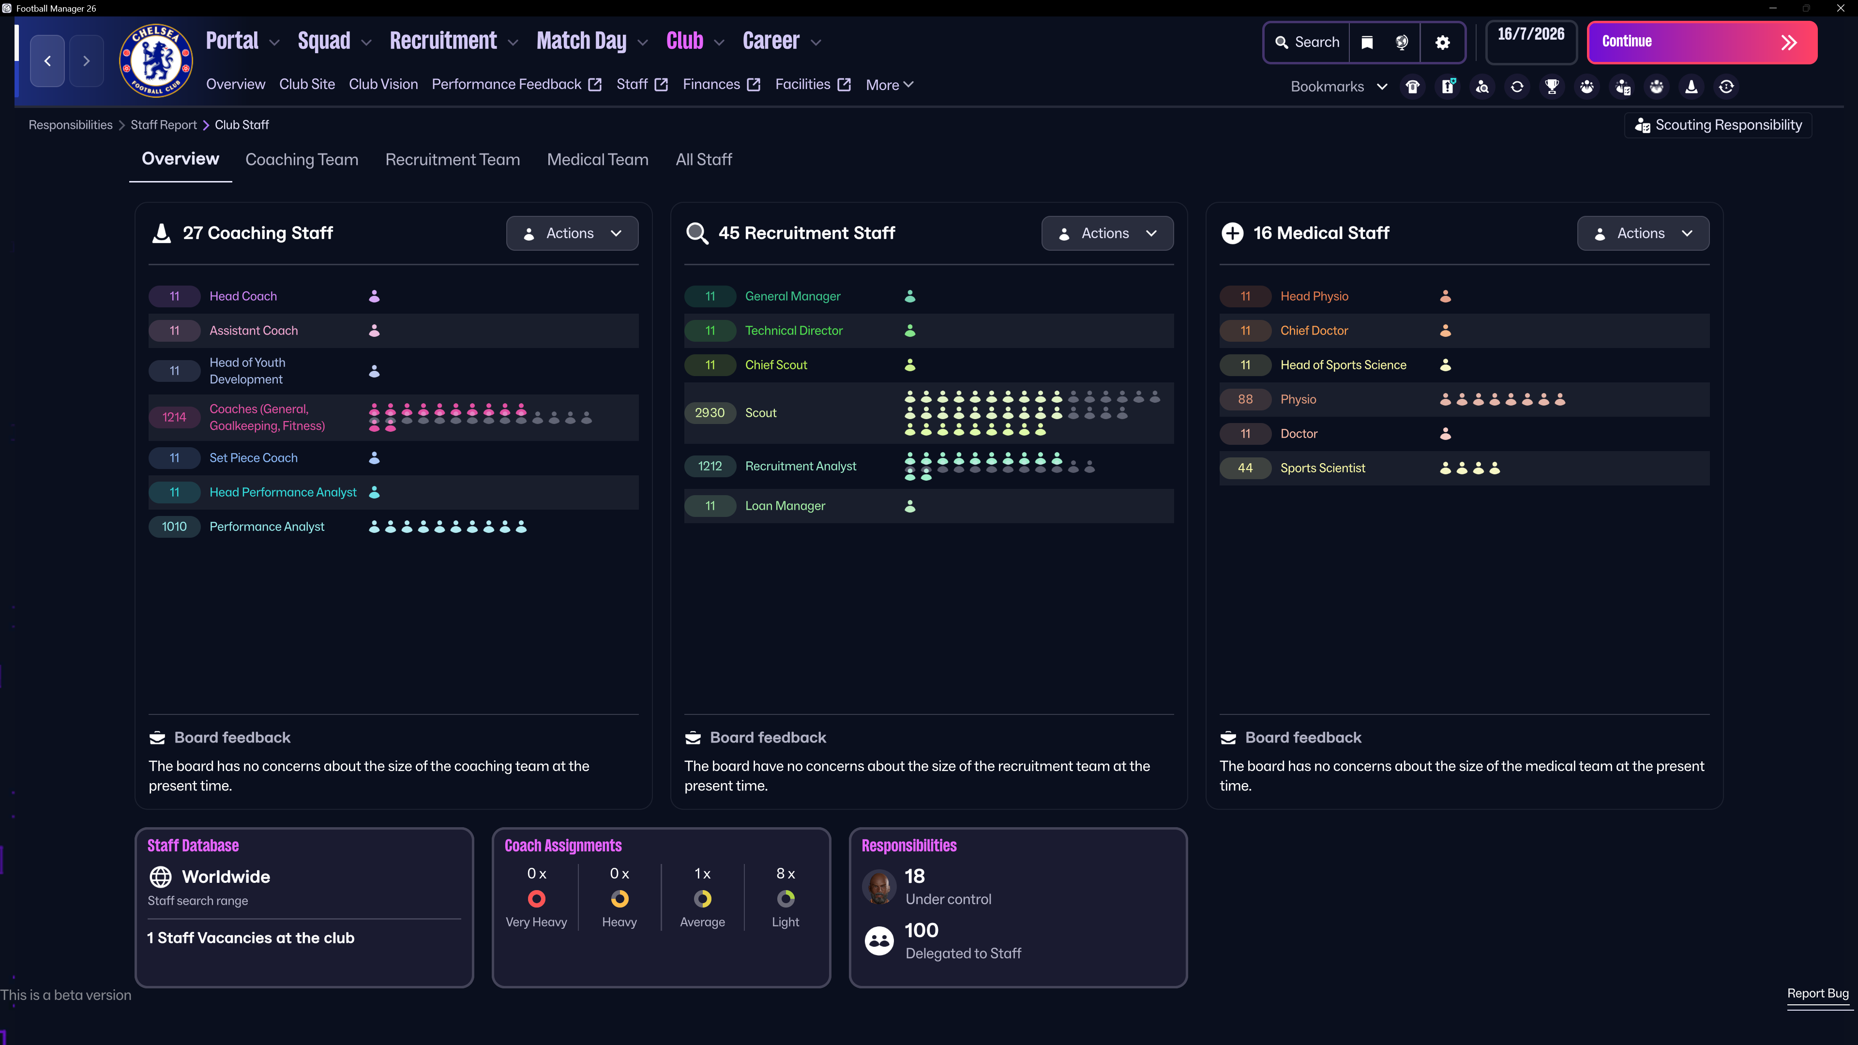This screenshot has height=1045, width=1858.
Task: Go back with the left arrow button
Action: click(47, 61)
